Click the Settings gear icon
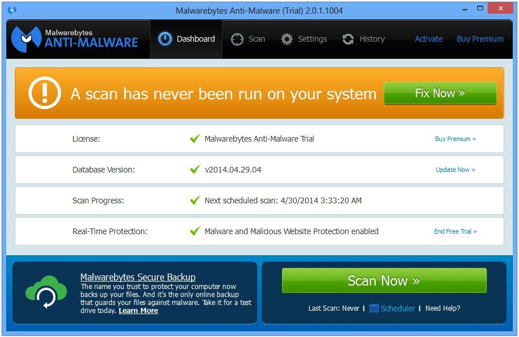Image resolution: width=519 pixels, height=337 pixels. tap(287, 39)
